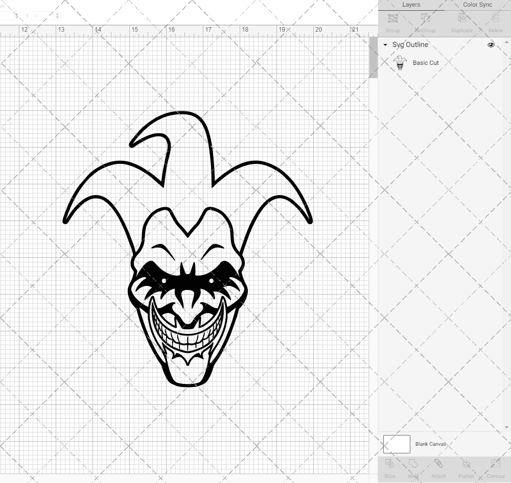This screenshot has width=511, height=483.
Task: Open the Layers tab
Action: pos(411,5)
